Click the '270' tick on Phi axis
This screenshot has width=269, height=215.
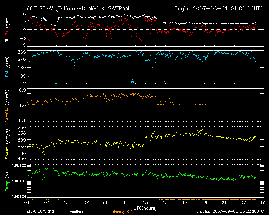click(x=22, y=59)
